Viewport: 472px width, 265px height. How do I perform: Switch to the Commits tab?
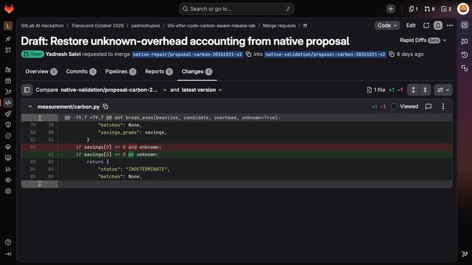[x=81, y=71]
